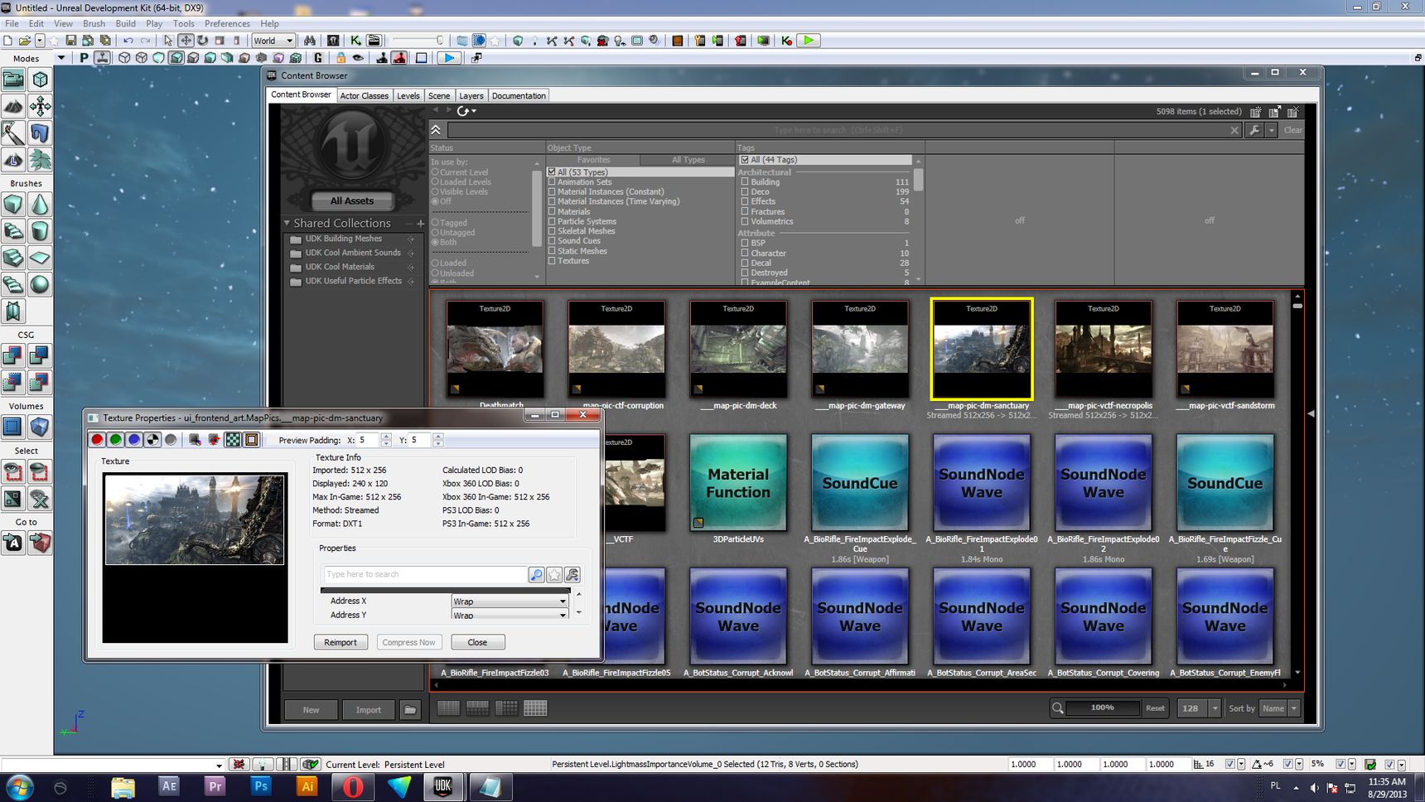The width and height of the screenshot is (1425, 802).
Task: Open the Brush menu
Action: (94, 23)
